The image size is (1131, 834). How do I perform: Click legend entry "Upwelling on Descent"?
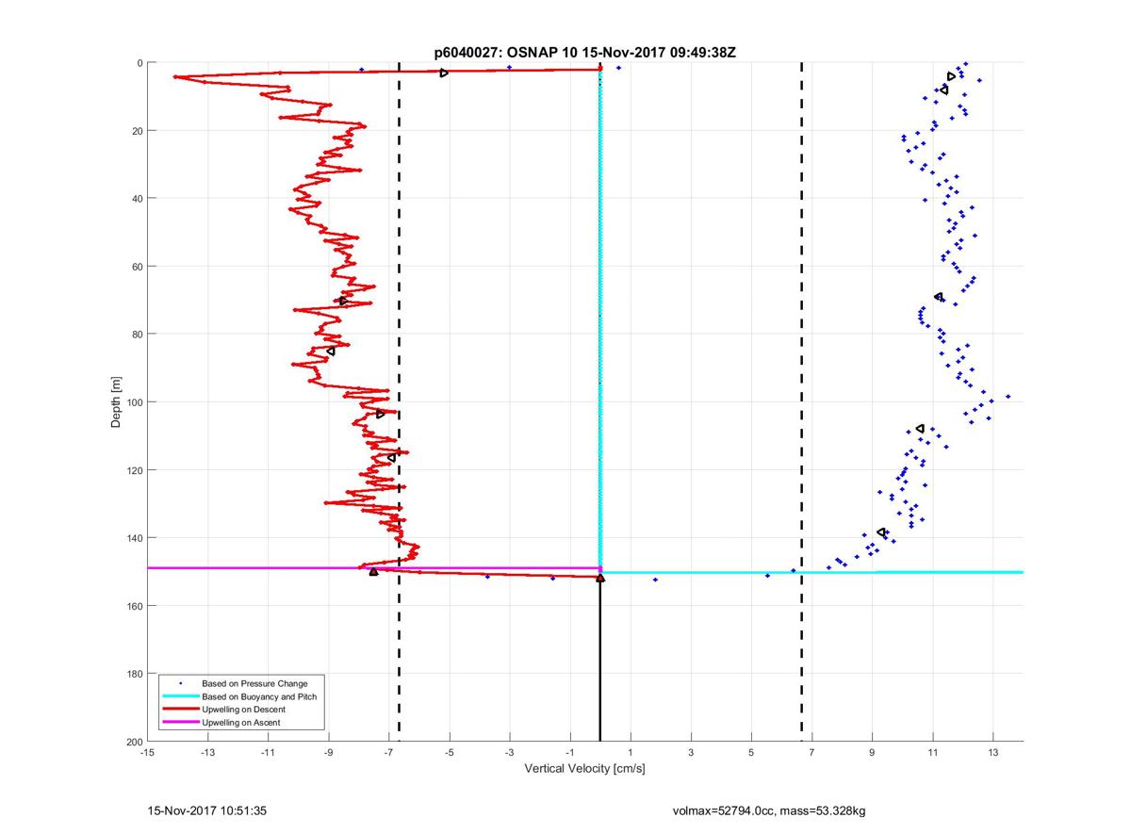pyautogui.click(x=244, y=709)
